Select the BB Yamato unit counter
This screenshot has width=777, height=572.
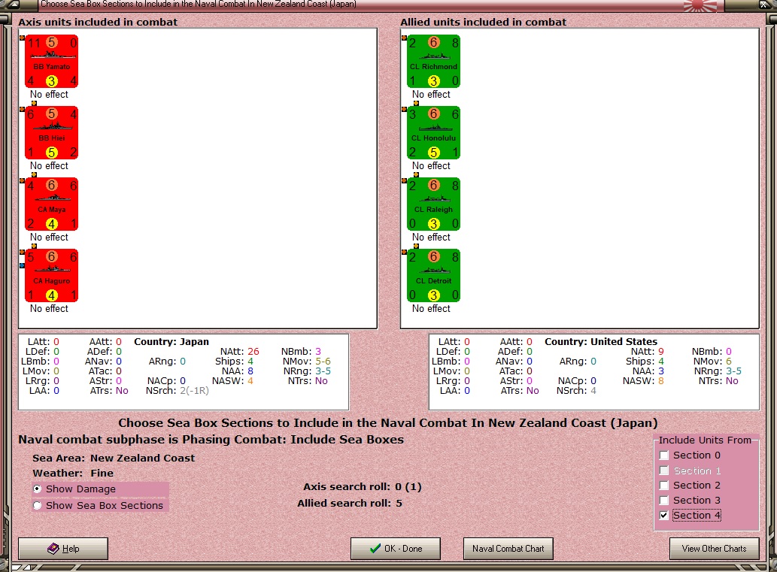tap(52, 62)
